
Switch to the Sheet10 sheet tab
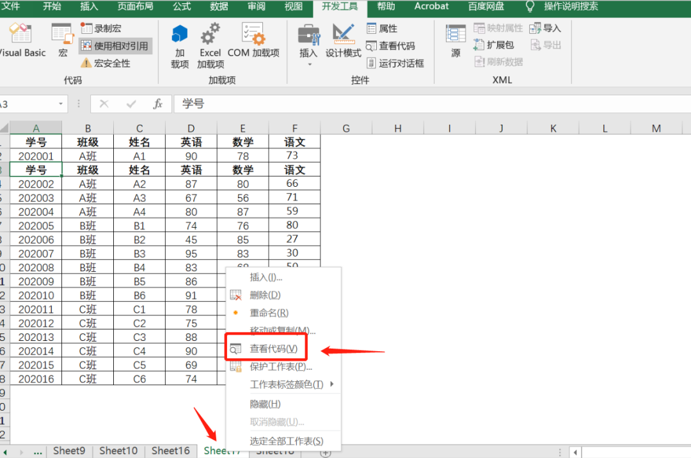click(118, 450)
